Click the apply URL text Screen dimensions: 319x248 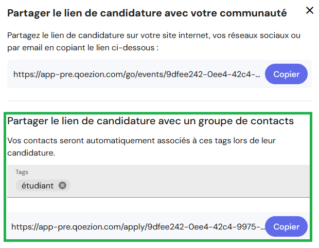138,226
